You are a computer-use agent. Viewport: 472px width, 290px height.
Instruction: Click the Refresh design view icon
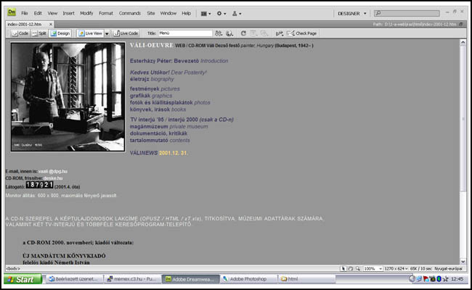(243, 33)
